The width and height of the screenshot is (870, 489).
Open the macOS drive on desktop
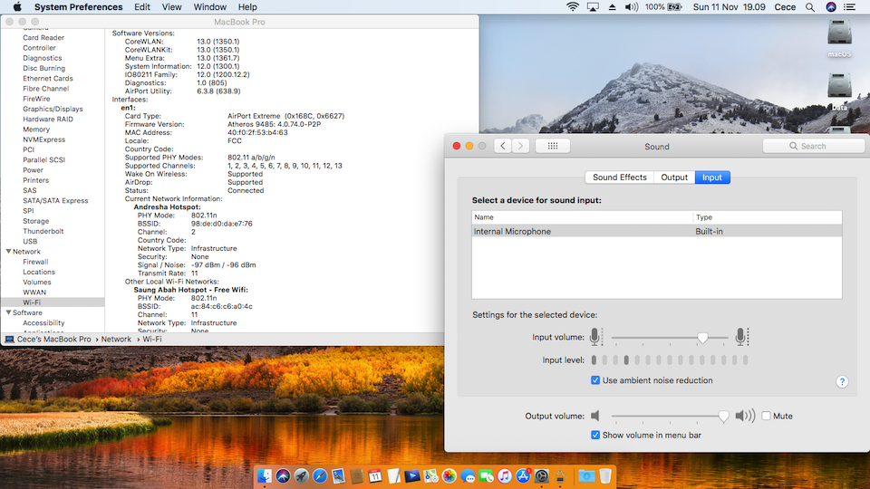pos(839,38)
